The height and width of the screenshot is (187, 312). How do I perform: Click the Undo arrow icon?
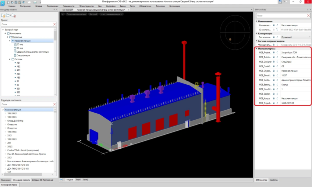(24, 2)
